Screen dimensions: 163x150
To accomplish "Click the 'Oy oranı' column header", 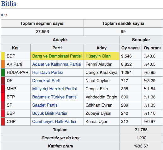I will tap(152, 48).
